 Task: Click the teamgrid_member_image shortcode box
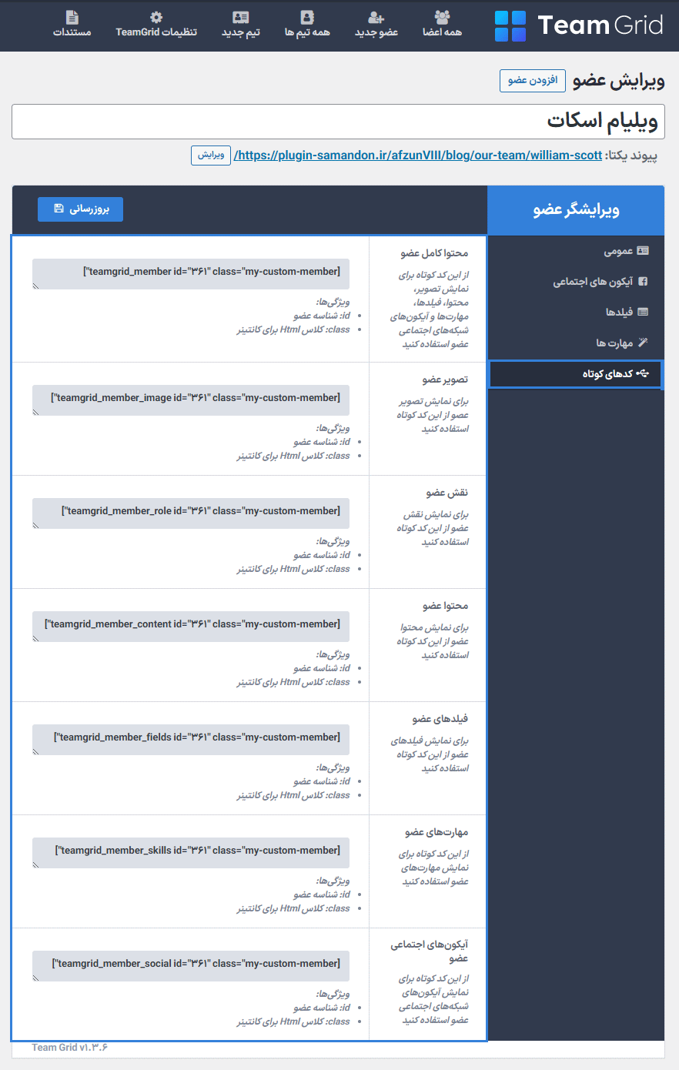[191, 400]
